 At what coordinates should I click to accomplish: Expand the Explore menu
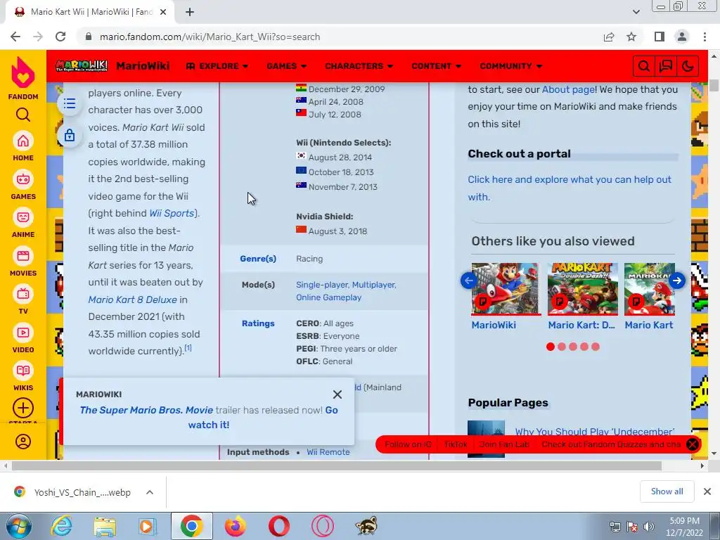(217, 66)
